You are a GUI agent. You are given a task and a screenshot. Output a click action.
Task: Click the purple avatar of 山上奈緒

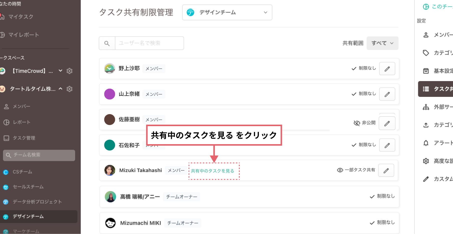tap(110, 94)
